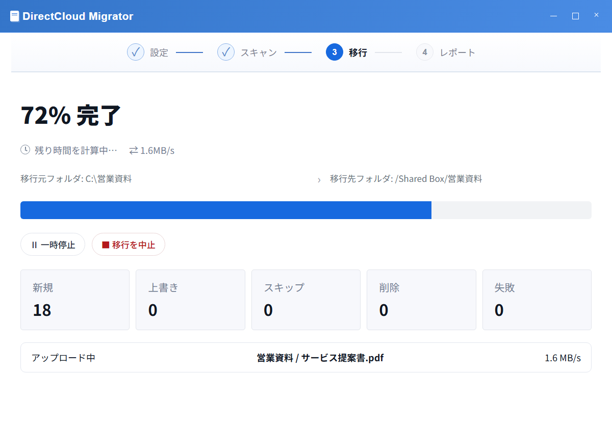Click the clock icon beside 残り時間を計算中
The width and height of the screenshot is (612, 429).
(x=25, y=150)
